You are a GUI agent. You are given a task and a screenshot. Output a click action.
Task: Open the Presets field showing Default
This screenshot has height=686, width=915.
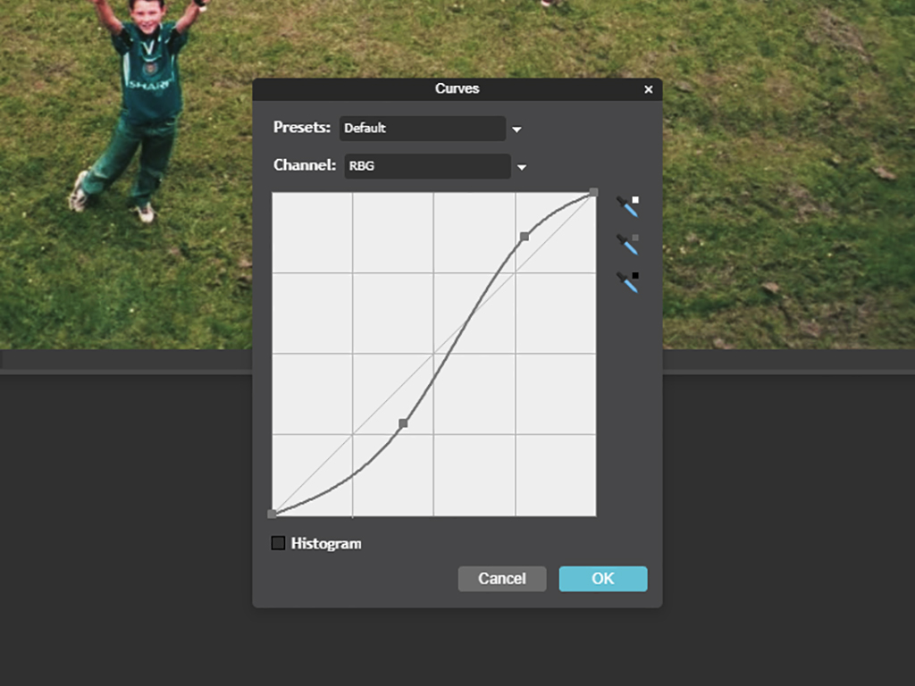(x=422, y=129)
